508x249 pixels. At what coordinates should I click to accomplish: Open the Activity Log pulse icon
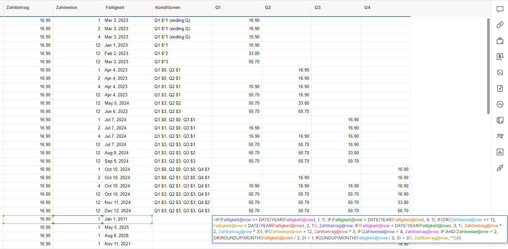[x=500, y=104]
